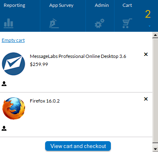The width and height of the screenshot is (158, 152).
Task: Remove MessageLabs Professional from cart
Action: [146, 54]
